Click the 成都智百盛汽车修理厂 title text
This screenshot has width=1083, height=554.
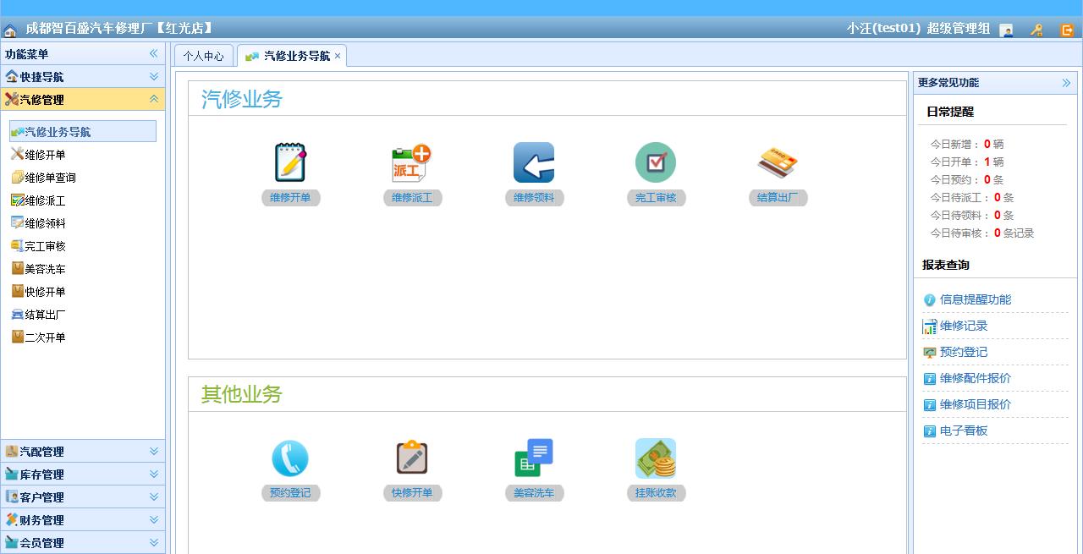[119, 28]
